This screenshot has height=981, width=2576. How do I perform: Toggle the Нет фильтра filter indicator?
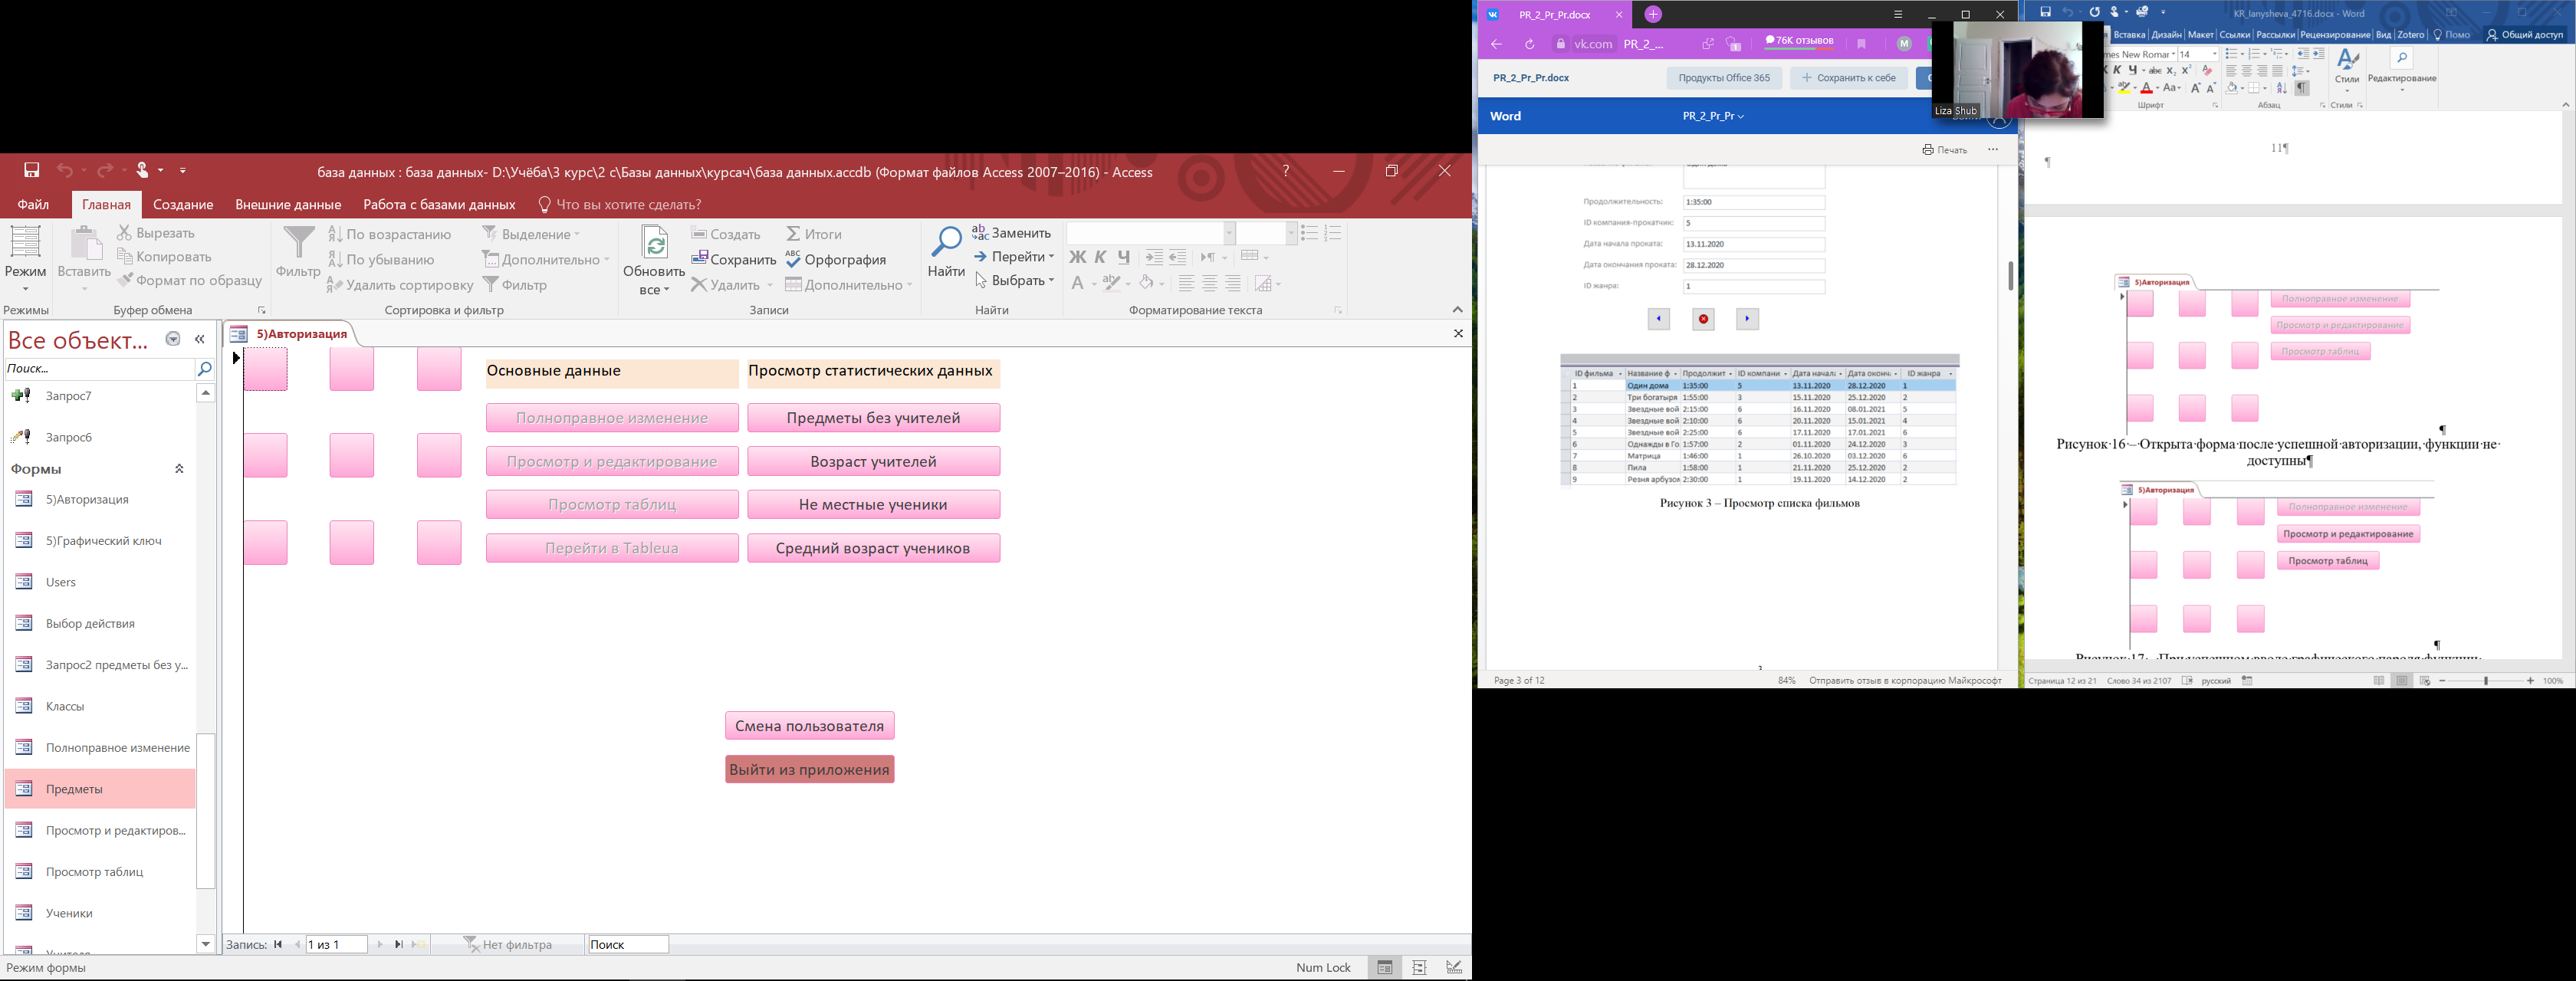tap(508, 944)
